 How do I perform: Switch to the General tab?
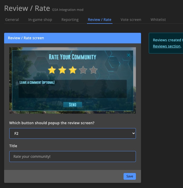pos(12,20)
